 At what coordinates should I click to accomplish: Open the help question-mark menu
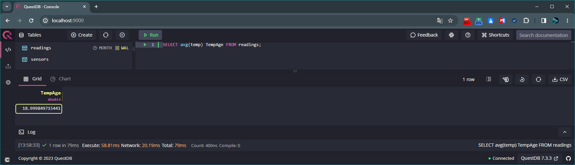pos(468,35)
